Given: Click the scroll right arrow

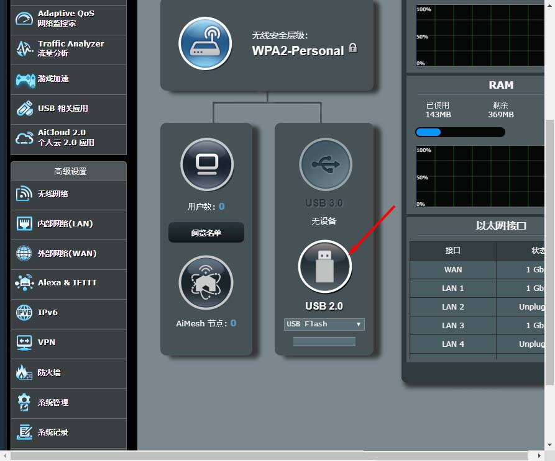Looking at the screenshot, I should 539,455.
